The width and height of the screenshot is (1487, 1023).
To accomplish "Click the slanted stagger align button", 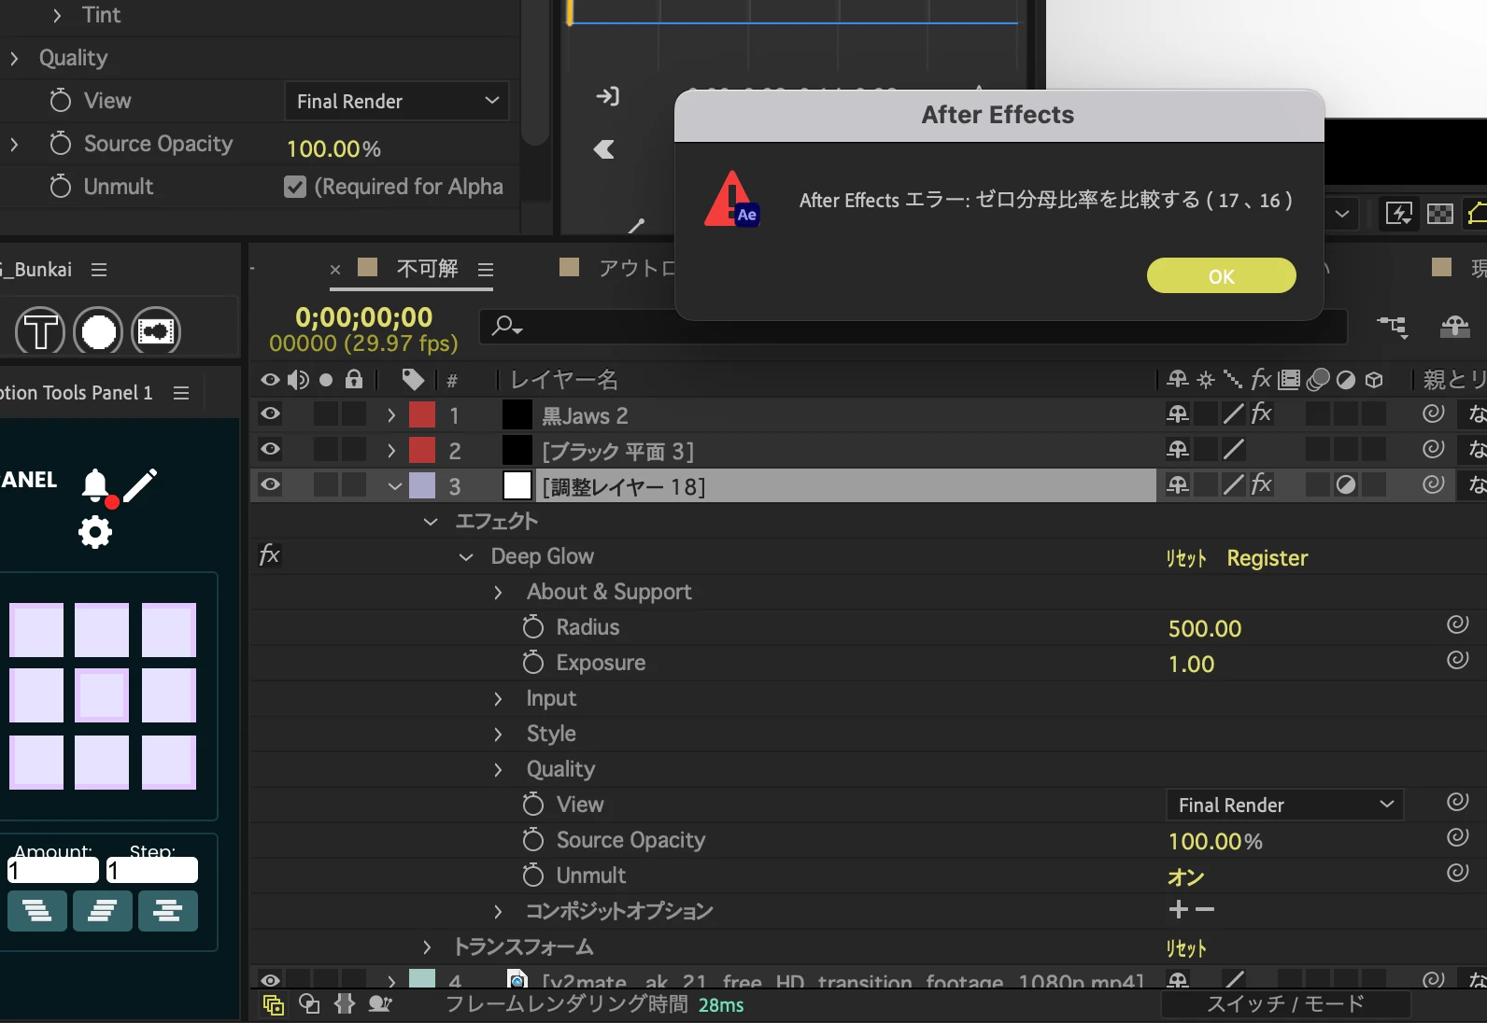I will tap(103, 911).
